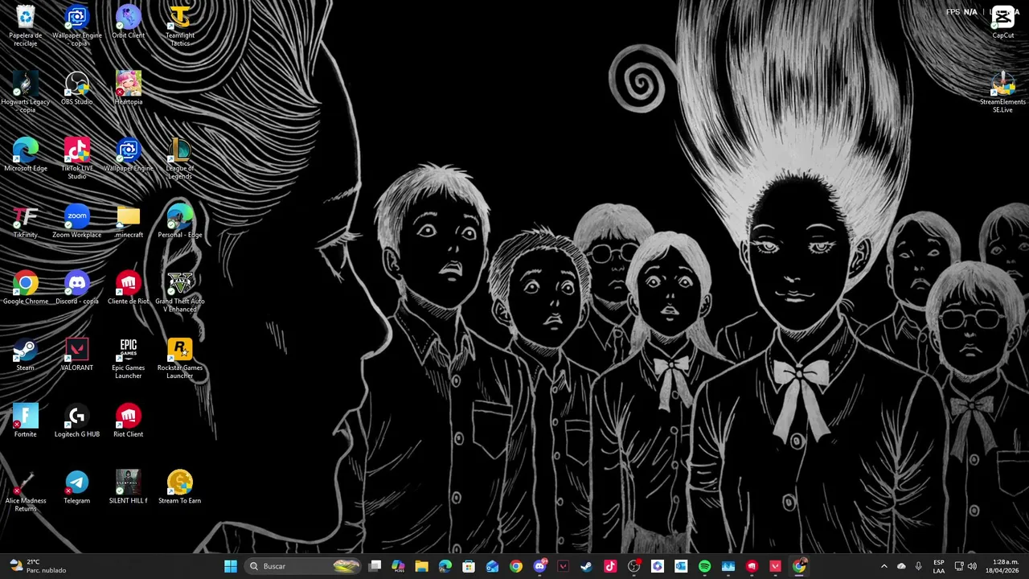Select the Rockstar Games Launcher shortcut
The image size is (1029, 579).
[x=180, y=359]
